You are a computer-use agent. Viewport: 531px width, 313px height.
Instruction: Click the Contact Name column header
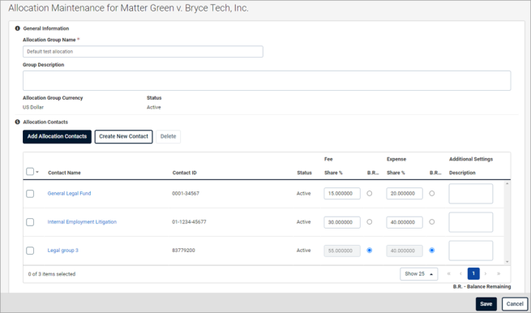[x=64, y=173]
